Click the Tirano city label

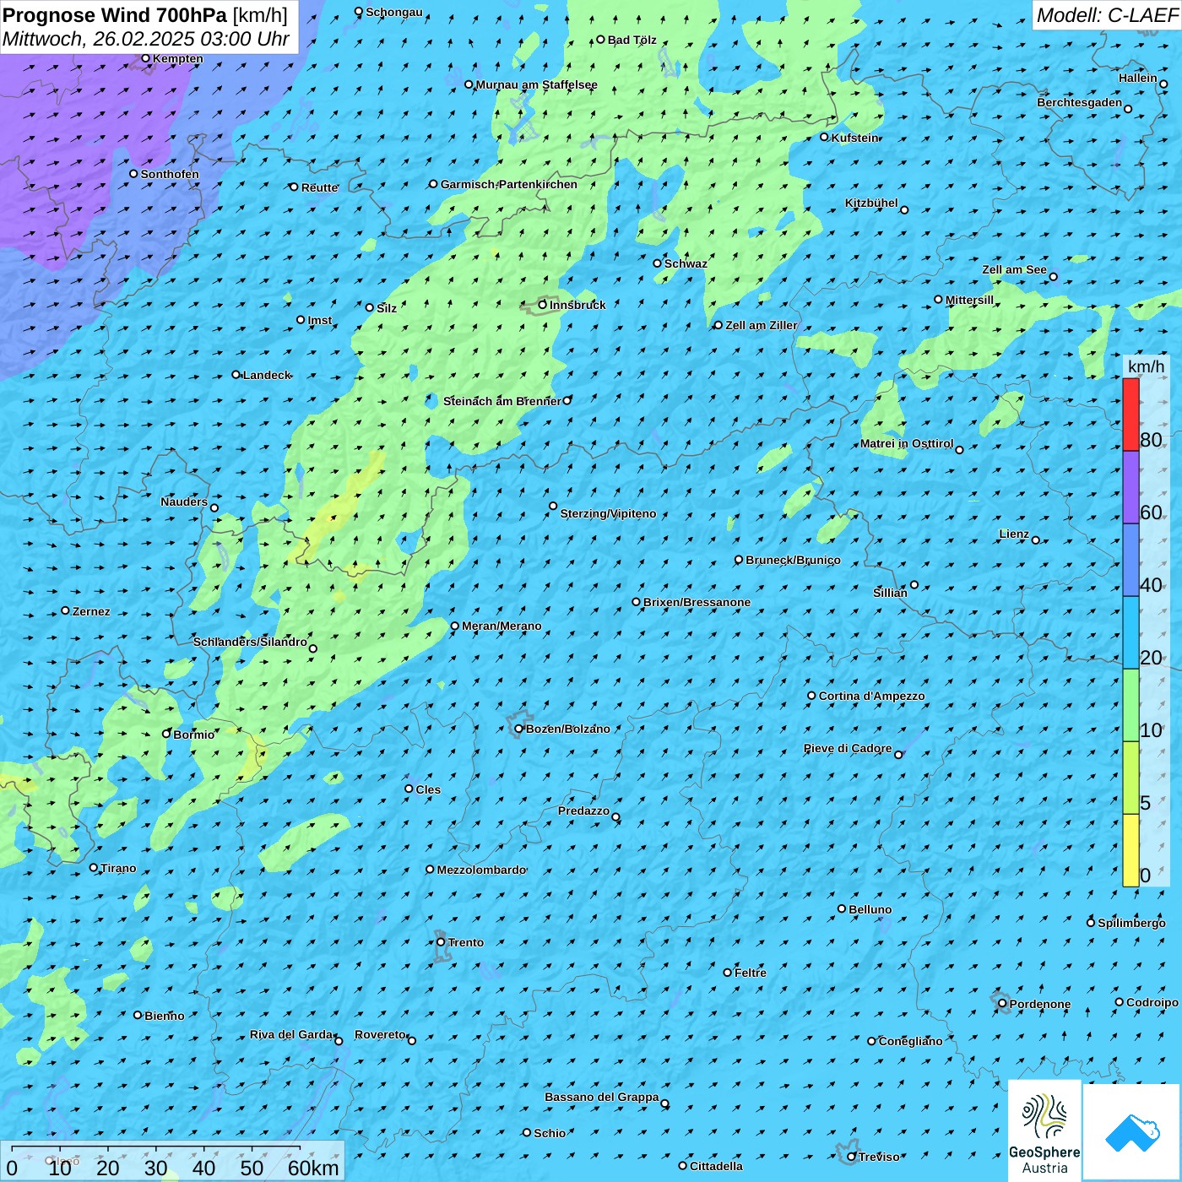click(118, 868)
